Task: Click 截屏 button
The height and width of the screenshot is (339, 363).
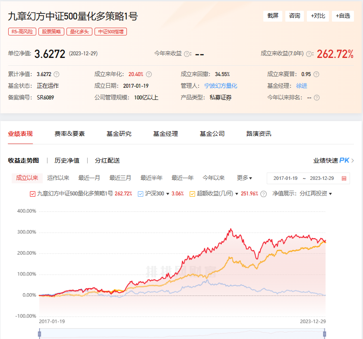Action: pyautogui.click(x=273, y=16)
